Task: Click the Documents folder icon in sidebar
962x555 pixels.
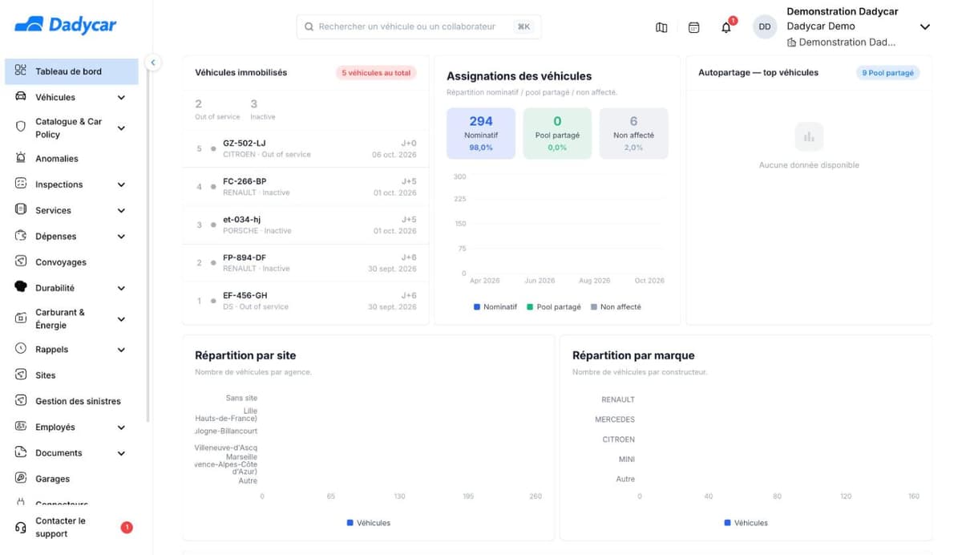Action: [21, 452]
